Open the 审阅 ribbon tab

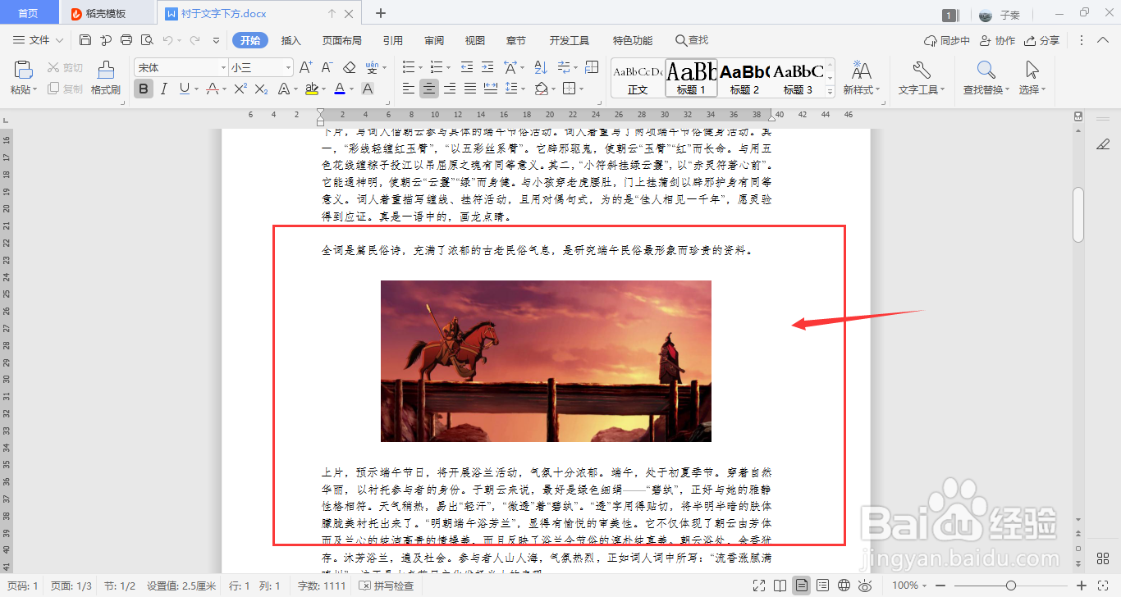[x=434, y=40]
